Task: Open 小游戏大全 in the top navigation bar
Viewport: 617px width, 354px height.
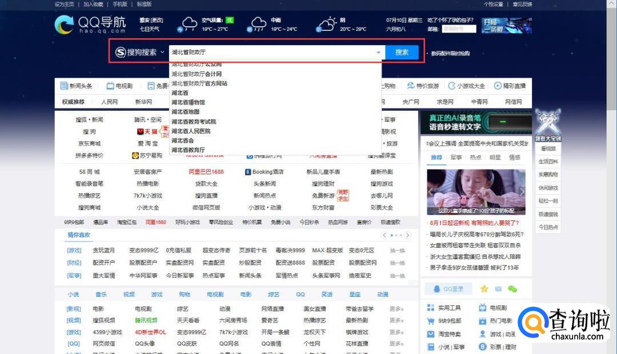Action: tap(467, 86)
